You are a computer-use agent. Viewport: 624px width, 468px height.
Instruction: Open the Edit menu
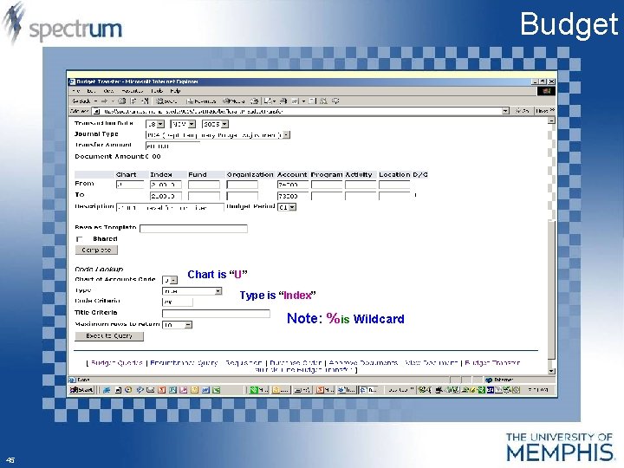[91, 91]
